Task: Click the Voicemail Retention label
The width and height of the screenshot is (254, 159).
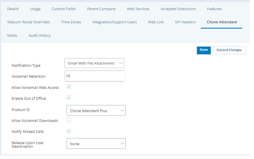Action: [28, 76]
